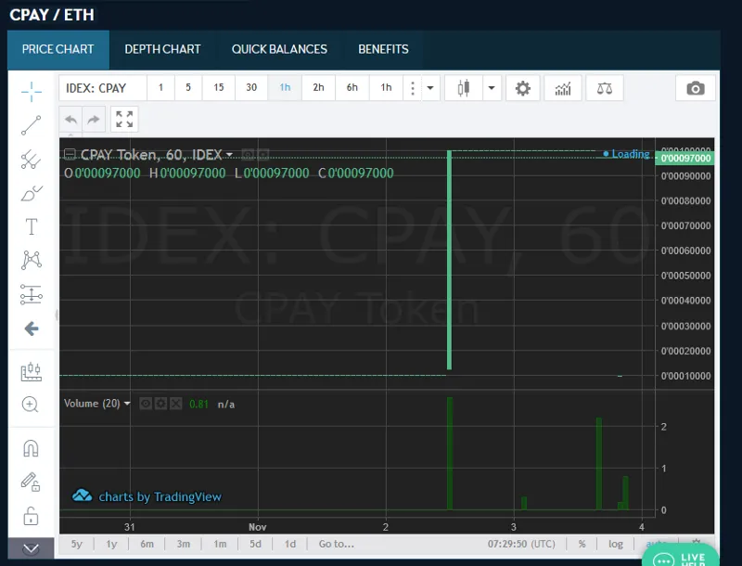
Task: Click the three-dot interval separator
Action: (413, 88)
